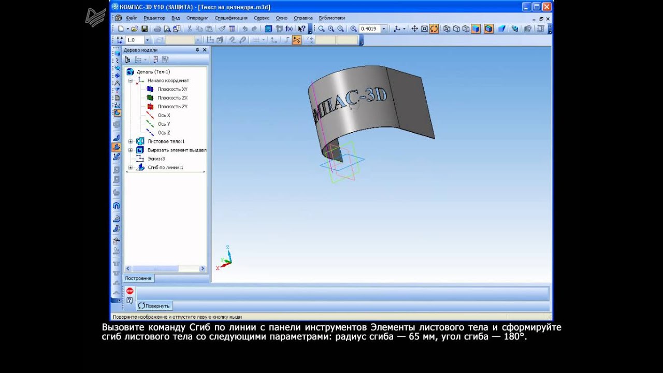Click the Построение tab
The image size is (663, 373).
[x=138, y=278]
